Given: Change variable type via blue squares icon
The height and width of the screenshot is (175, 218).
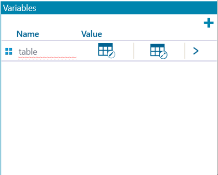Looking at the screenshot, I should pos(9,51).
